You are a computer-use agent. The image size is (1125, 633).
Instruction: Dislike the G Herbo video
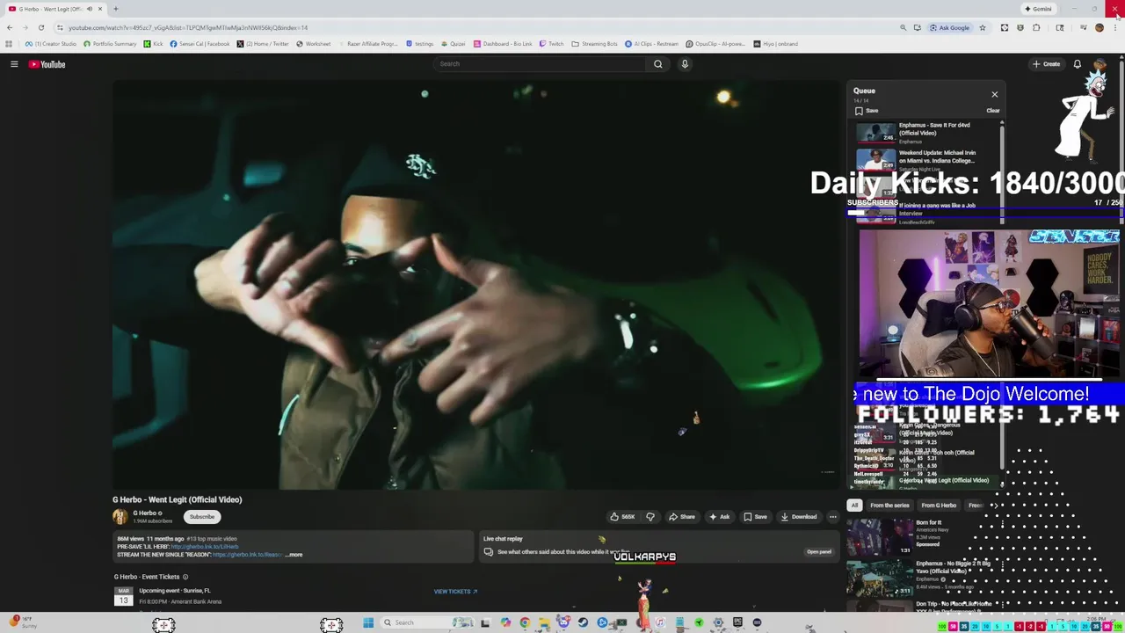(x=650, y=517)
